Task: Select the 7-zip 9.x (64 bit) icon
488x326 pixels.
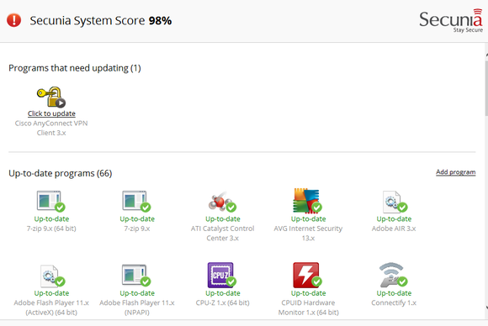Action: pos(51,201)
